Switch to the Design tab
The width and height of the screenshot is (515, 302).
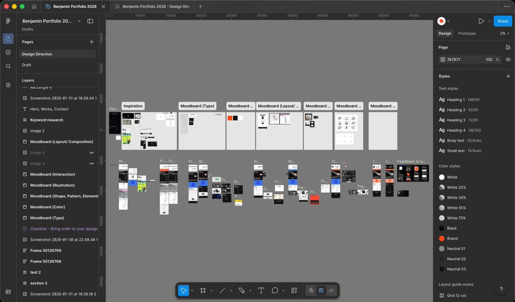pos(445,33)
